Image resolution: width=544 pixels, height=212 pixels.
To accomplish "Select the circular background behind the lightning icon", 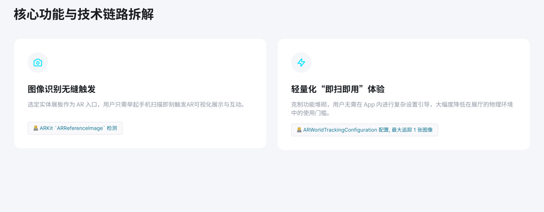I will (301, 63).
